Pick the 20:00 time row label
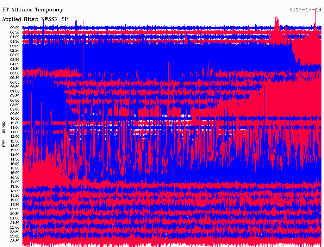The height and width of the screenshot is (247, 324). click(x=15, y=209)
